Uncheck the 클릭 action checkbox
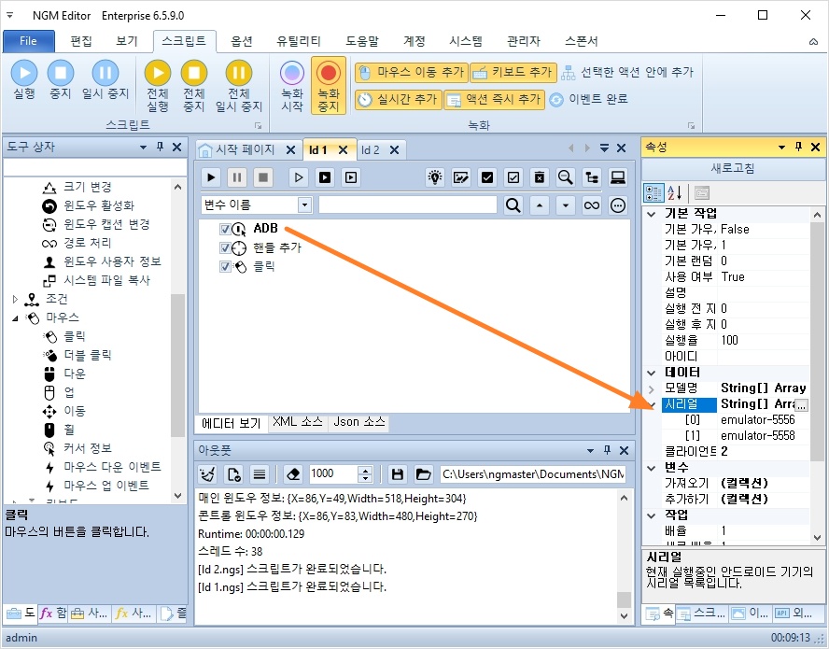829x649 pixels. point(225,266)
